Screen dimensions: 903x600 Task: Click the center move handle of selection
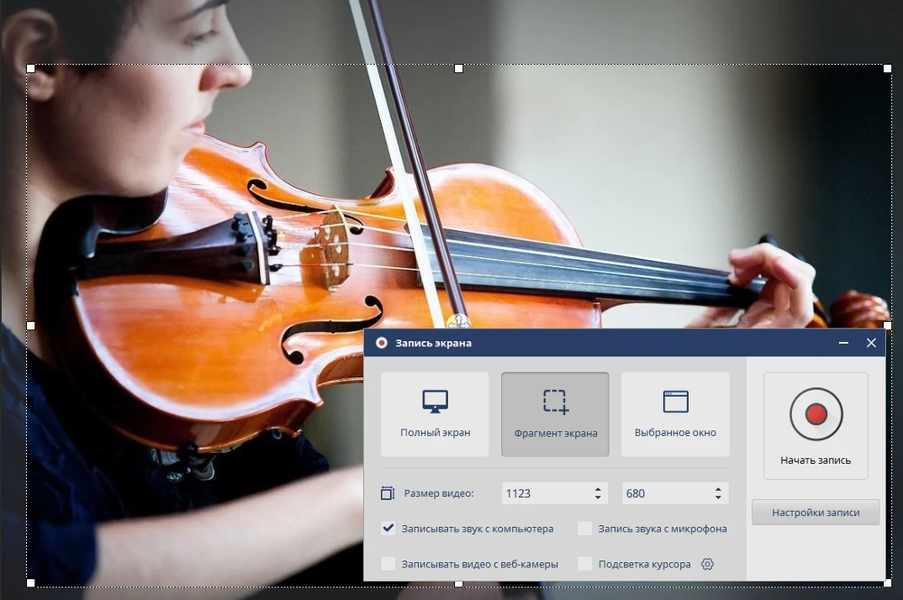pyautogui.click(x=458, y=320)
